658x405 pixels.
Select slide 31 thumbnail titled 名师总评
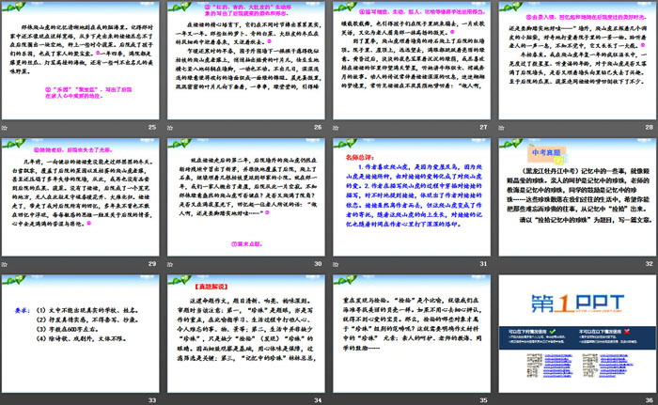coord(412,197)
